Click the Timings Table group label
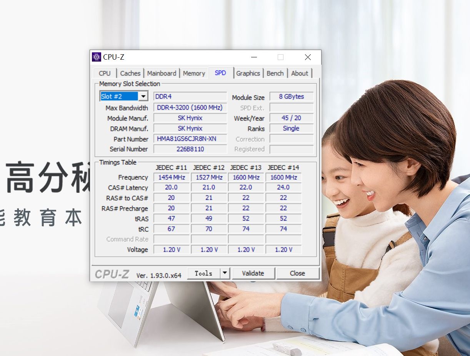Image resolution: width=470 pixels, height=356 pixels. click(118, 162)
